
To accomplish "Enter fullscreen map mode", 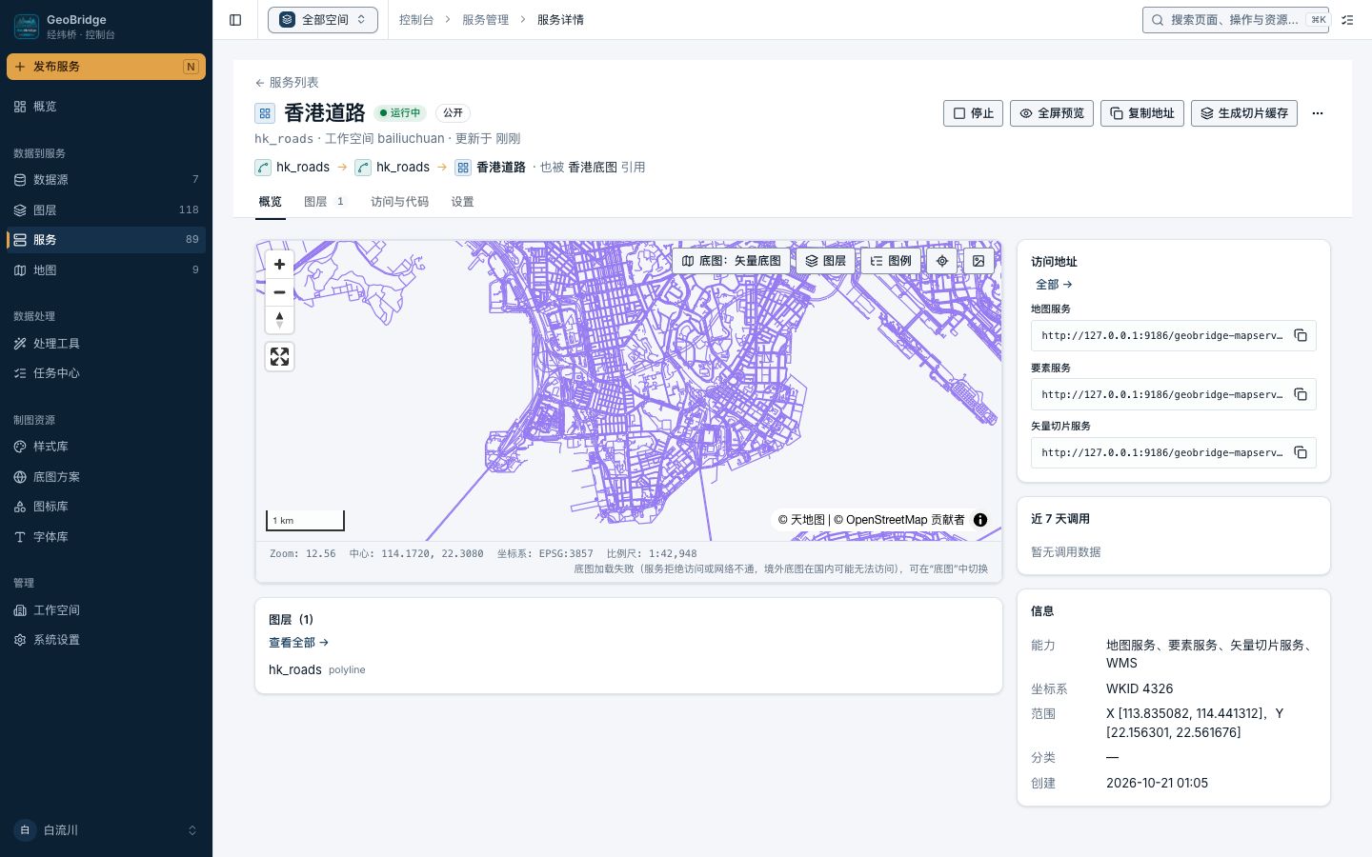I will (x=279, y=357).
